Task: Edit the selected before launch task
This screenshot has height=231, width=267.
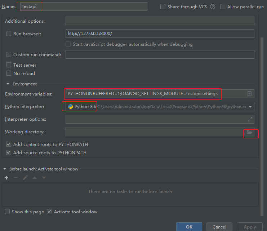Action: pos(25,178)
